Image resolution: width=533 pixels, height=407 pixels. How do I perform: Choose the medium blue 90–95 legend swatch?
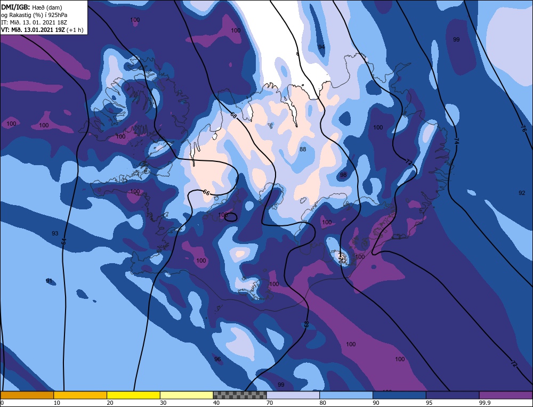pyautogui.click(x=399, y=395)
